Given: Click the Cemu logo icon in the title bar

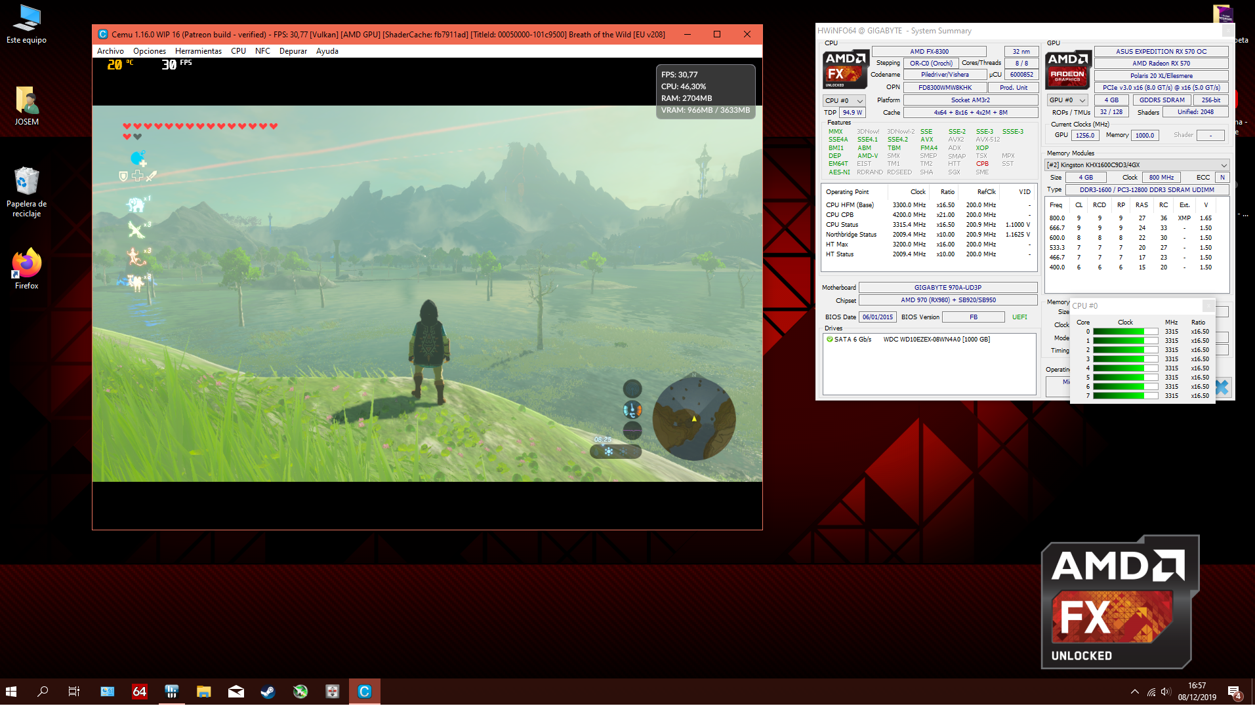Looking at the screenshot, I should [102, 34].
